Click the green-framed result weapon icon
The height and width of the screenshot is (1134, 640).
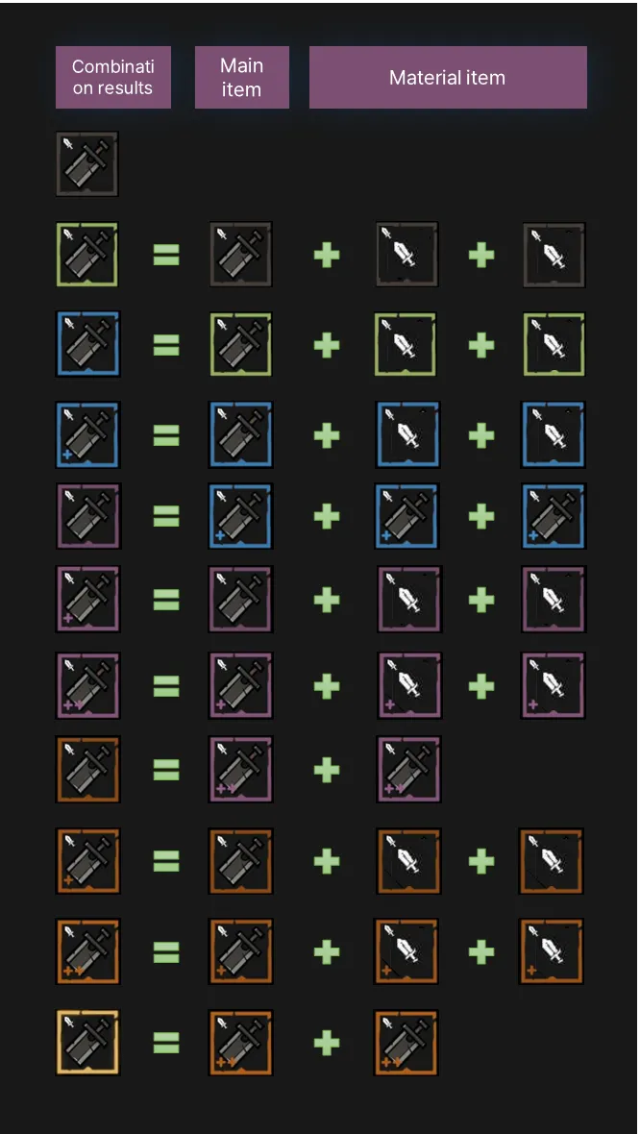point(86,255)
